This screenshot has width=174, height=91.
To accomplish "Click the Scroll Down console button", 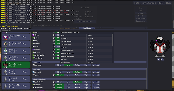I will [x=87, y=28].
